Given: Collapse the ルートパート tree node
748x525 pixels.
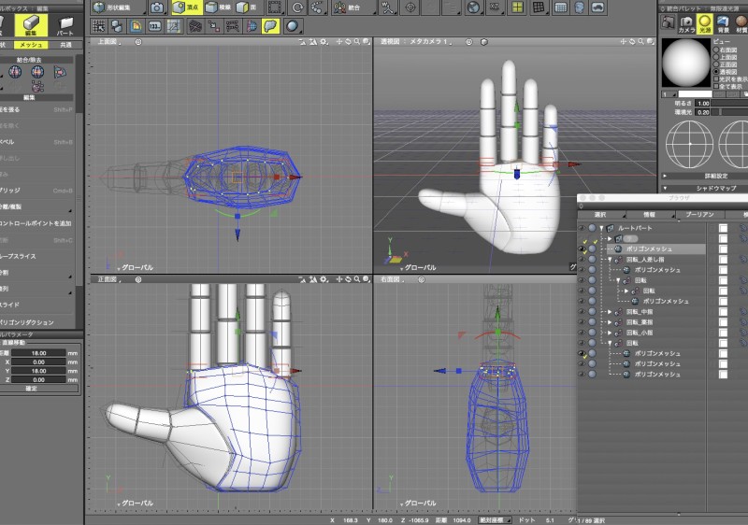Looking at the screenshot, I should [601, 228].
